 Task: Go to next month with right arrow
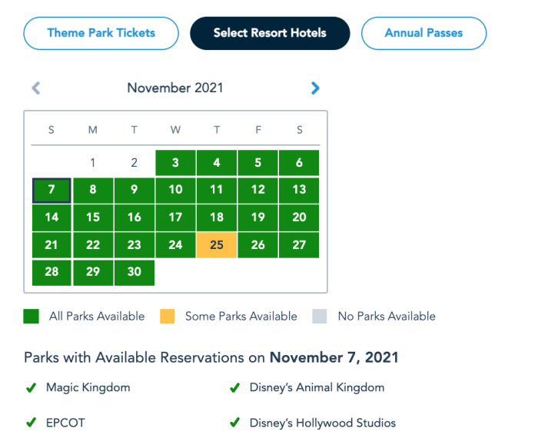click(315, 88)
